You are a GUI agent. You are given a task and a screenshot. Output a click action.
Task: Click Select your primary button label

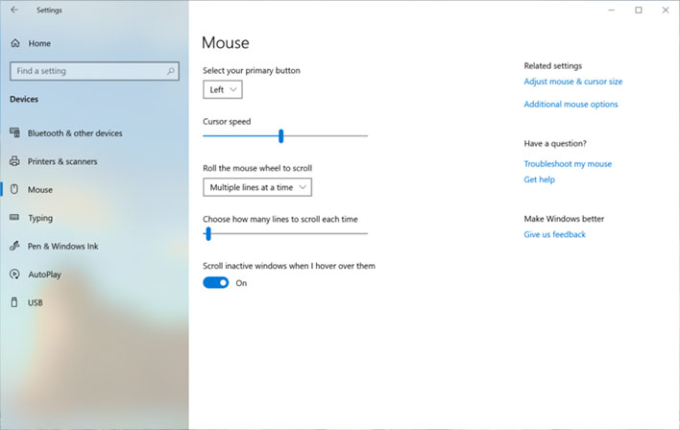252,71
